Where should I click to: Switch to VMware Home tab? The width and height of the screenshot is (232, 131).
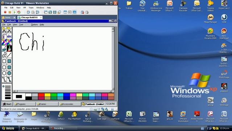pos(9,17)
